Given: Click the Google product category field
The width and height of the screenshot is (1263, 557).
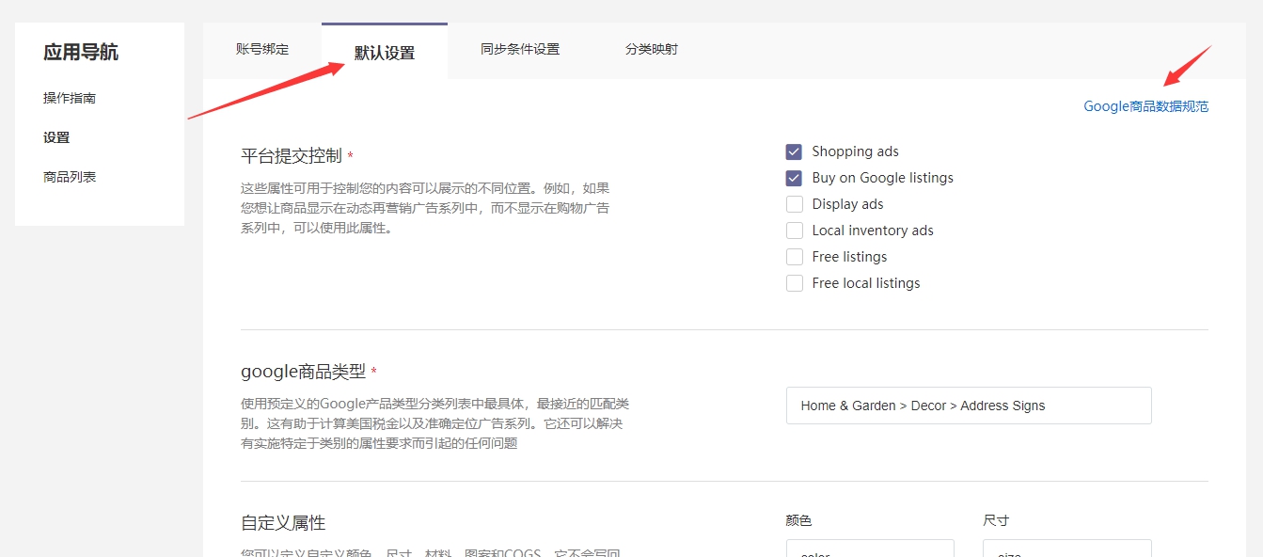Looking at the screenshot, I should 968,406.
